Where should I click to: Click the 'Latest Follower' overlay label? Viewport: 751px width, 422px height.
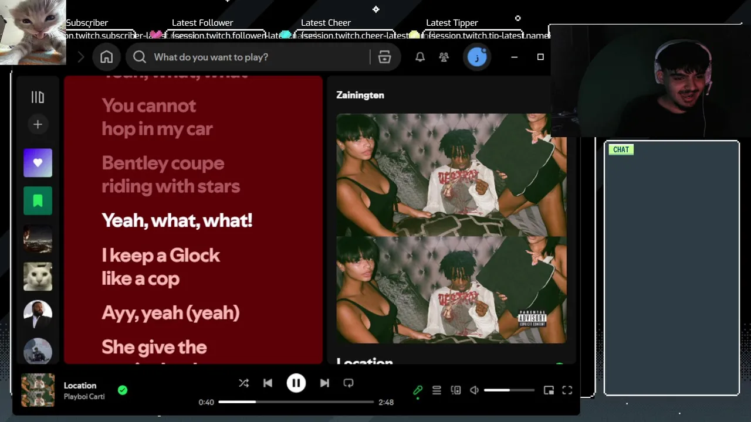(x=202, y=23)
